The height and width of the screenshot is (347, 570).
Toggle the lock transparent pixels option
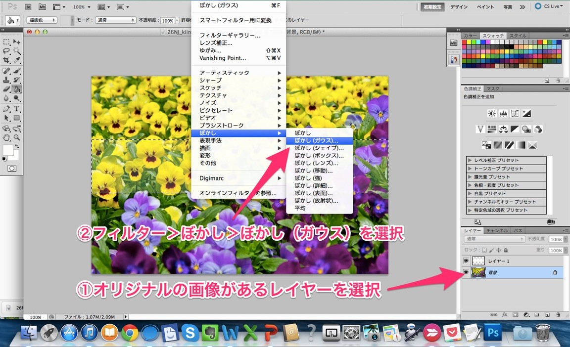pyautogui.click(x=484, y=251)
